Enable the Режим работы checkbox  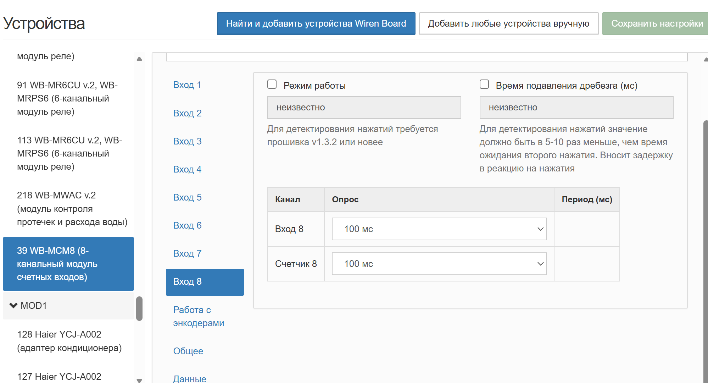(272, 84)
